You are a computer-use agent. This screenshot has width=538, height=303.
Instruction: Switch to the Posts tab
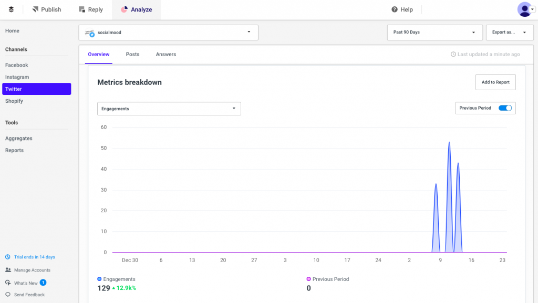click(x=132, y=54)
